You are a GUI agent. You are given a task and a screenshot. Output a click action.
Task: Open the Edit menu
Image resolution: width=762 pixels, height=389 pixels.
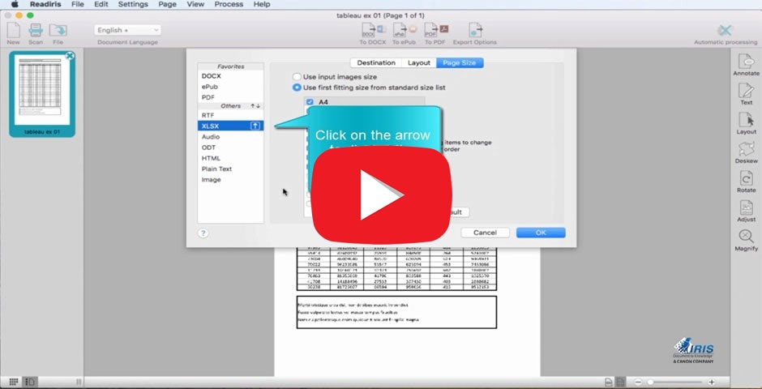[x=101, y=4]
